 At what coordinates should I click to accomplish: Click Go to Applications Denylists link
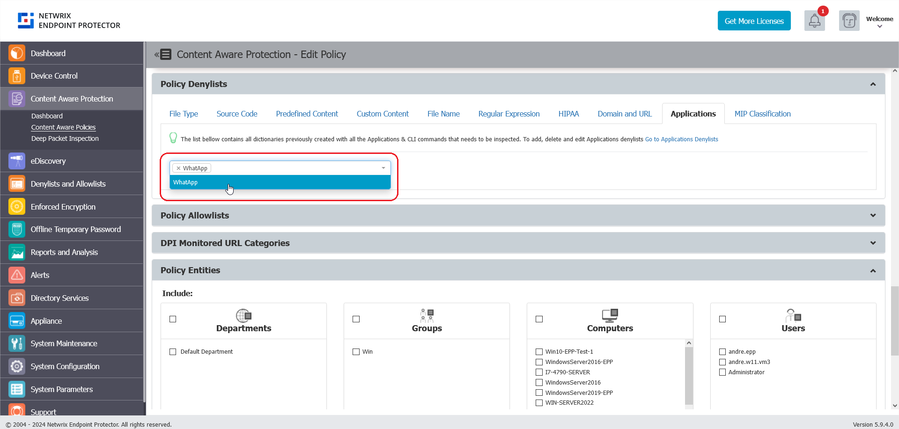[x=681, y=139]
